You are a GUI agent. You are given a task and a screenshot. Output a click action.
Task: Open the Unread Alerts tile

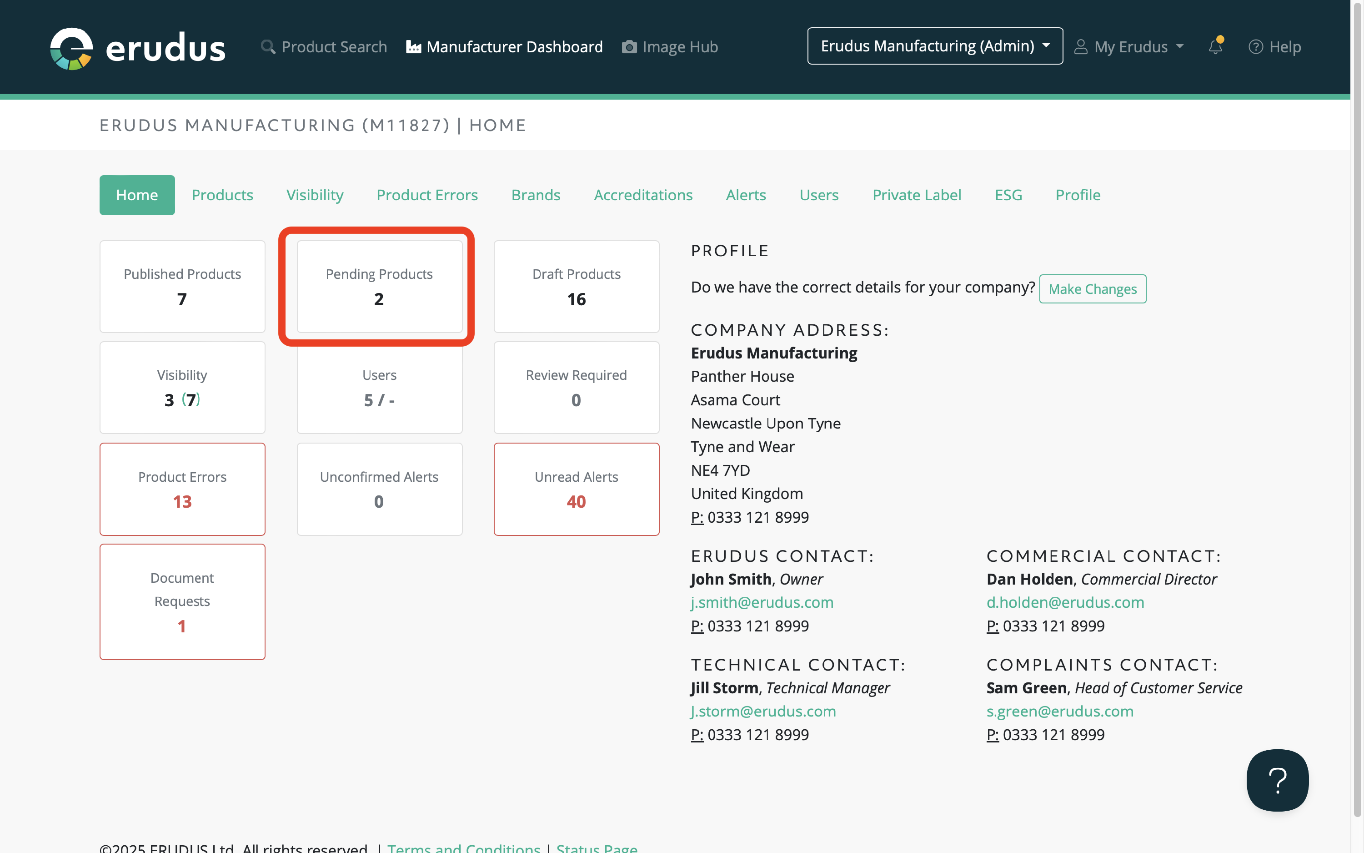tap(576, 489)
